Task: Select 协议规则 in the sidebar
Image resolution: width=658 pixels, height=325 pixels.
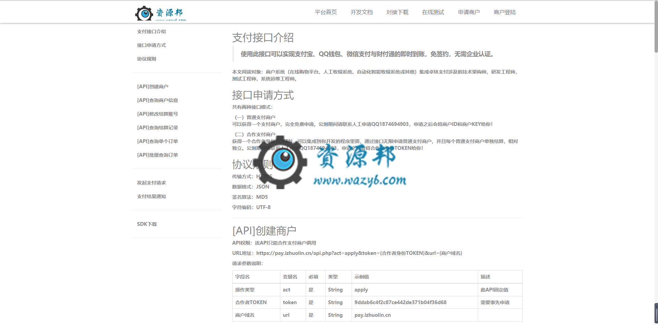Action: pos(147,59)
